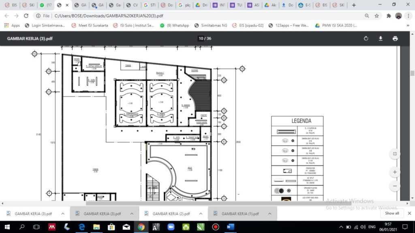Zoom out of the PDF

(395, 186)
